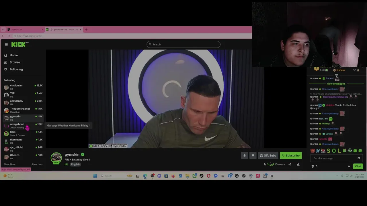Jump to New messages in chat
This screenshot has width=367, height=206.
click(x=336, y=84)
